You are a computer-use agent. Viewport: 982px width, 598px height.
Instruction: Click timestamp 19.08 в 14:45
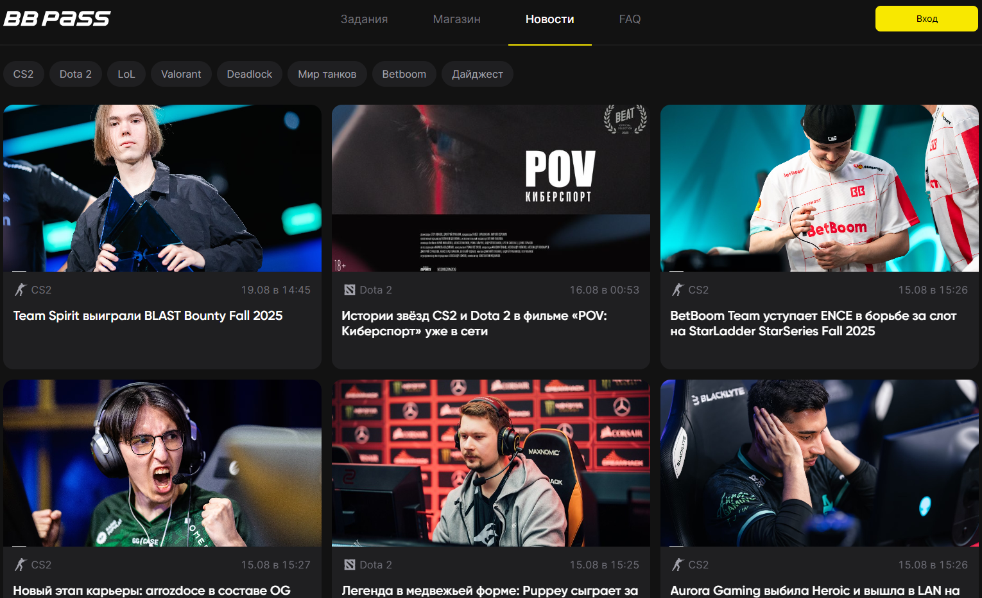point(276,290)
